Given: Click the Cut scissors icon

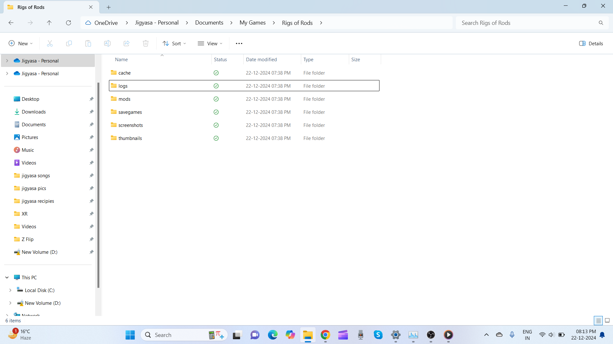Looking at the screenshot, I should click(50, 43).
